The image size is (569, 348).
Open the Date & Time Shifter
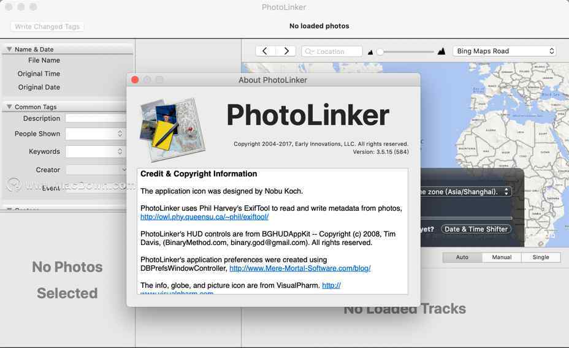pos(476,229)
